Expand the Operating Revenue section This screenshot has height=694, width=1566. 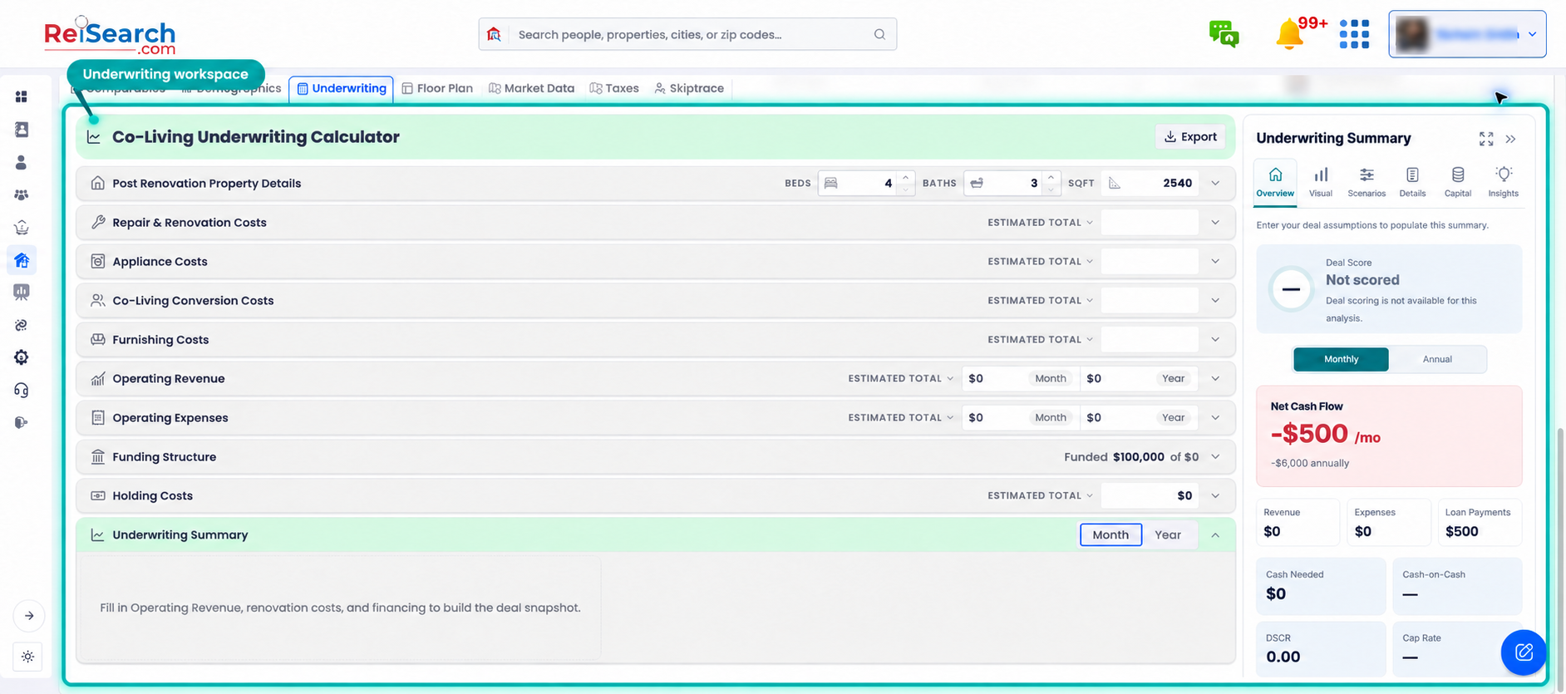[x=1215, y=378]
